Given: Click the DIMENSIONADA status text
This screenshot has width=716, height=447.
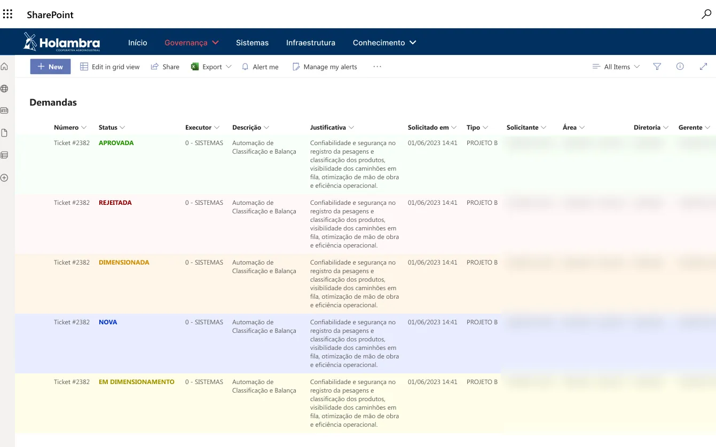Looking at the screenshot, I should coord(124,262).
